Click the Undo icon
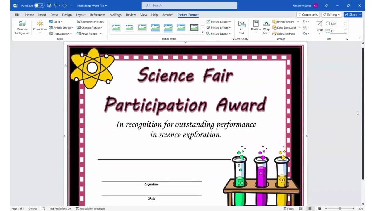The image size is (375, 211). point(55,6)
